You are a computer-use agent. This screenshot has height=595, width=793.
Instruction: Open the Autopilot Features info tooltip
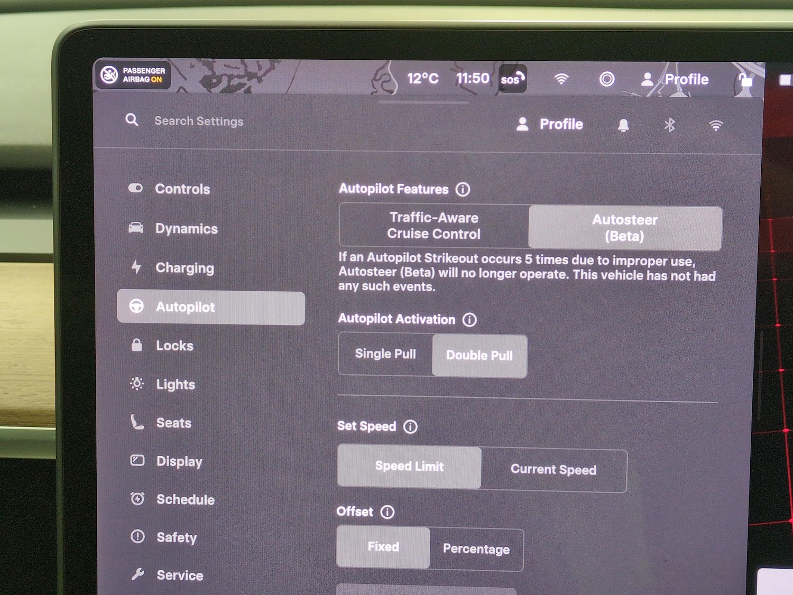pyautogui.click(x=463, y=189)
